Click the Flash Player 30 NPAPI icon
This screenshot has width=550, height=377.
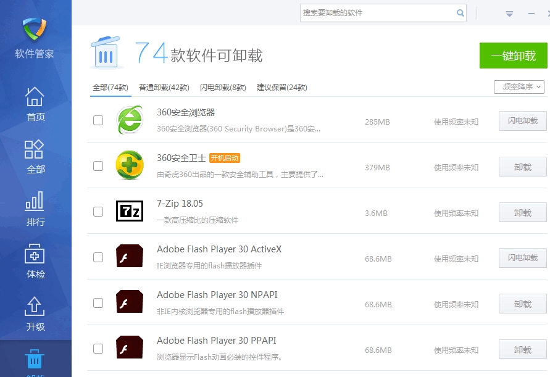coord(130,302)
